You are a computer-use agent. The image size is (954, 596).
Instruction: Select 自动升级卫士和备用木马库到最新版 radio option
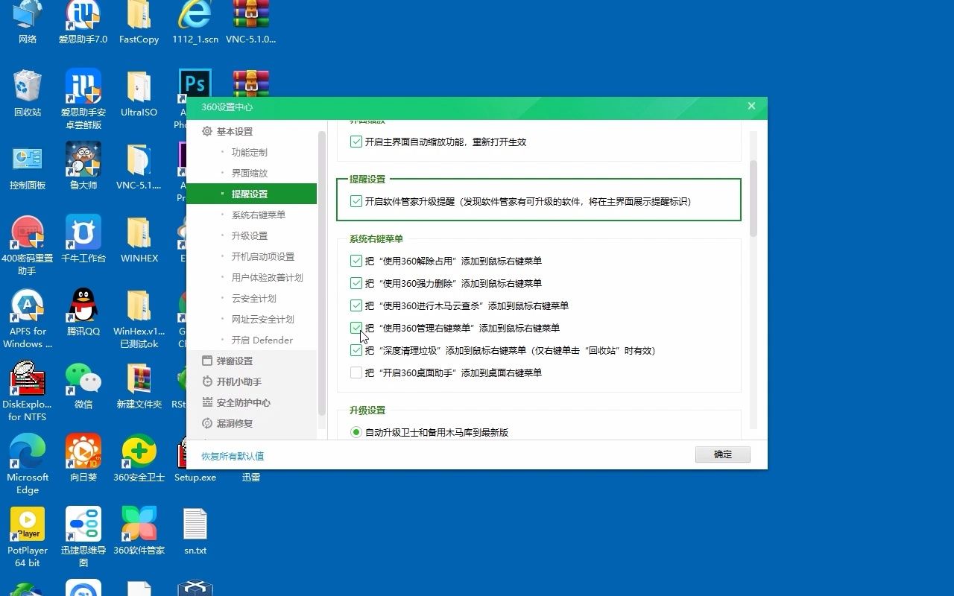click(356, 431)
